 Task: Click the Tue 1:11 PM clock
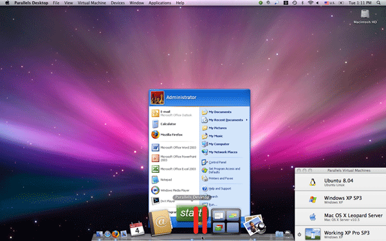click(x=360, y=3)
